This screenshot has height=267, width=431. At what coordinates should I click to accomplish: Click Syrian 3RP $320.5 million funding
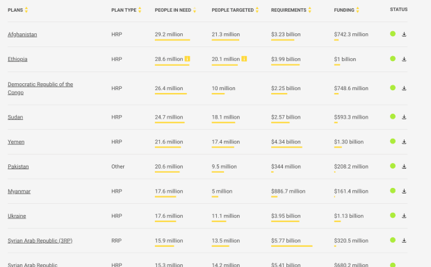351,241
